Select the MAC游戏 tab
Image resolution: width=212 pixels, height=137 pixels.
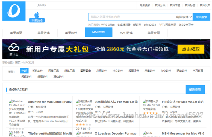pyautogui.click(x=126, y=33)
